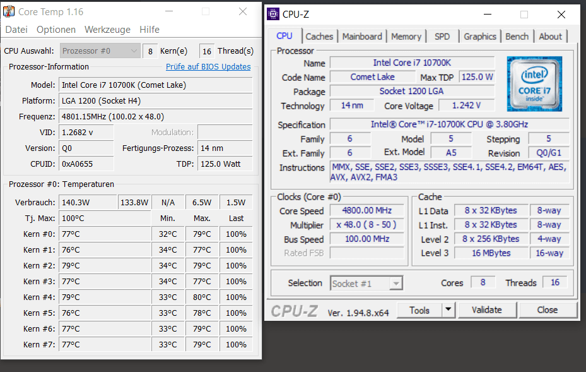Click the Level 2 cache value 8 x 256 KBytes
The image size is (586, 372).
(491, 239)
